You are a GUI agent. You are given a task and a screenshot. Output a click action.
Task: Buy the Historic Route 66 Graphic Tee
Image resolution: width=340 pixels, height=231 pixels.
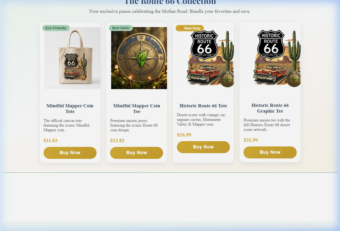click(x=270, y=152)
